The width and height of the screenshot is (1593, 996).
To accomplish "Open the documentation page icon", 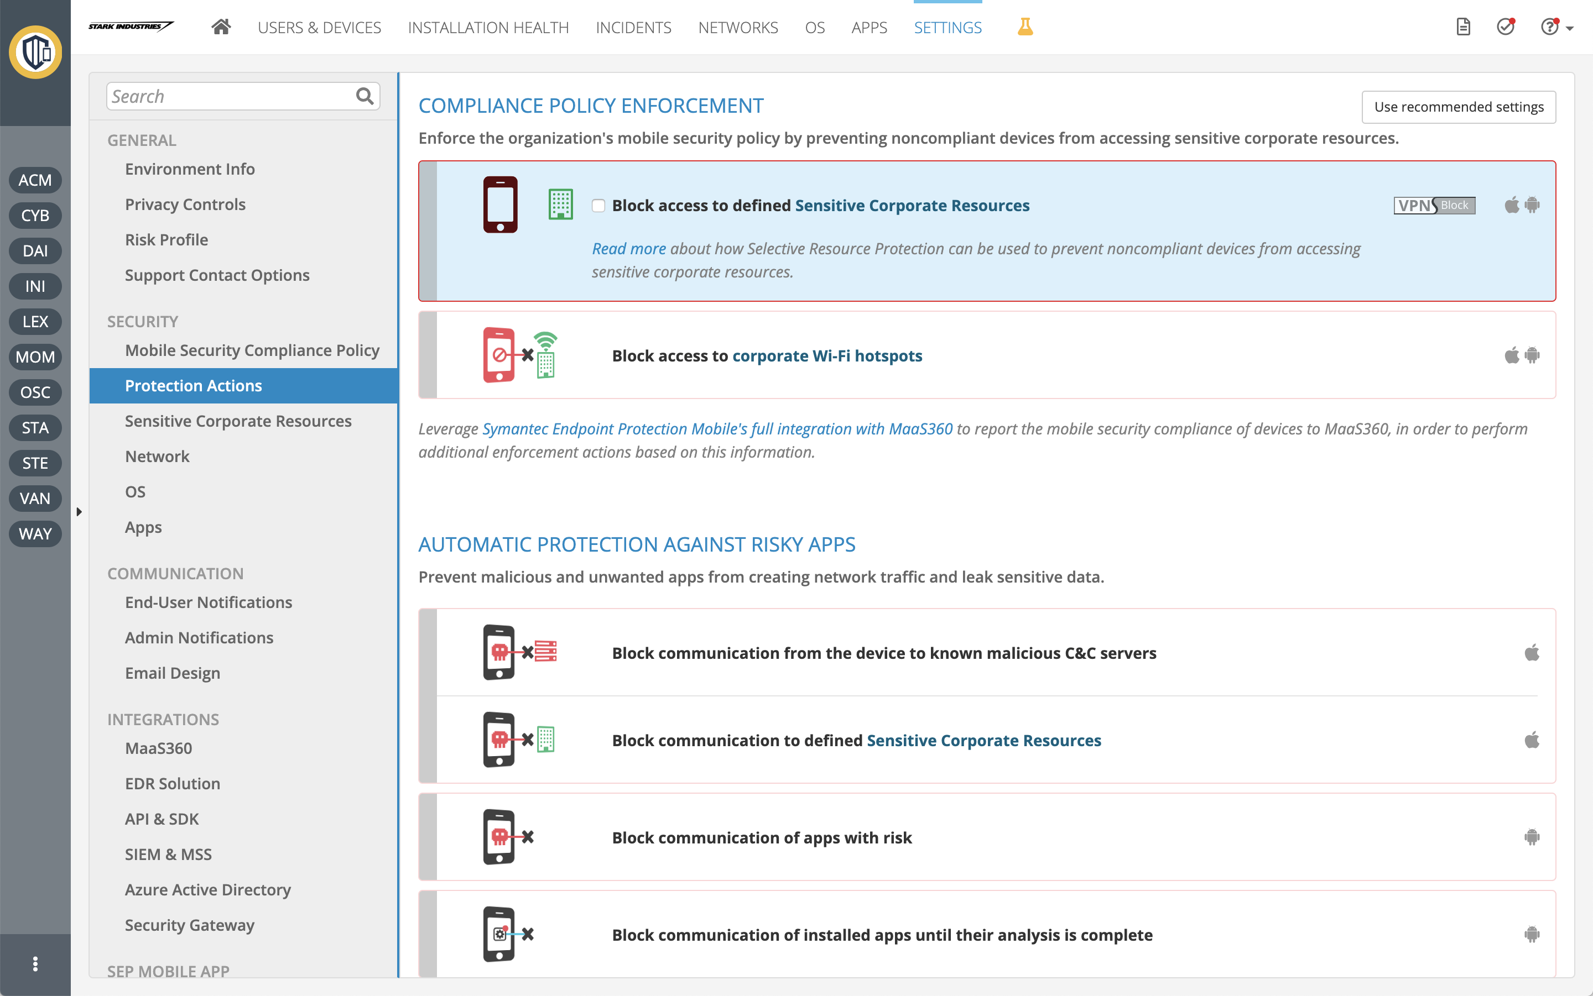I will coord(1463,27).
